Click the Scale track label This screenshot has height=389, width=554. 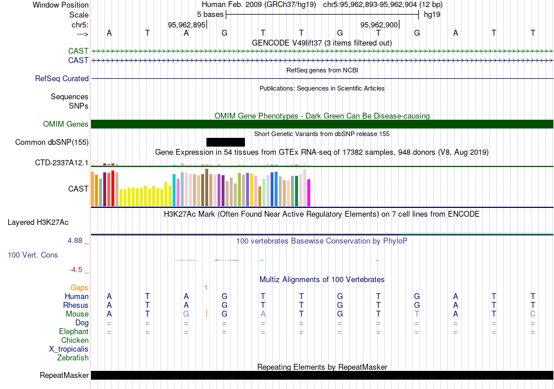79,15
